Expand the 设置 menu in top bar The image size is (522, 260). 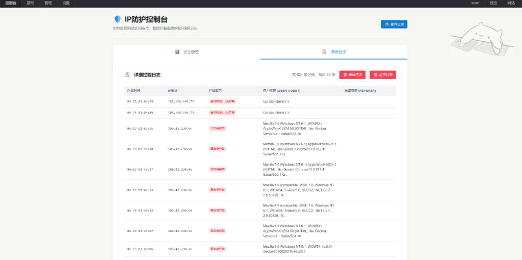pos(66,3)
